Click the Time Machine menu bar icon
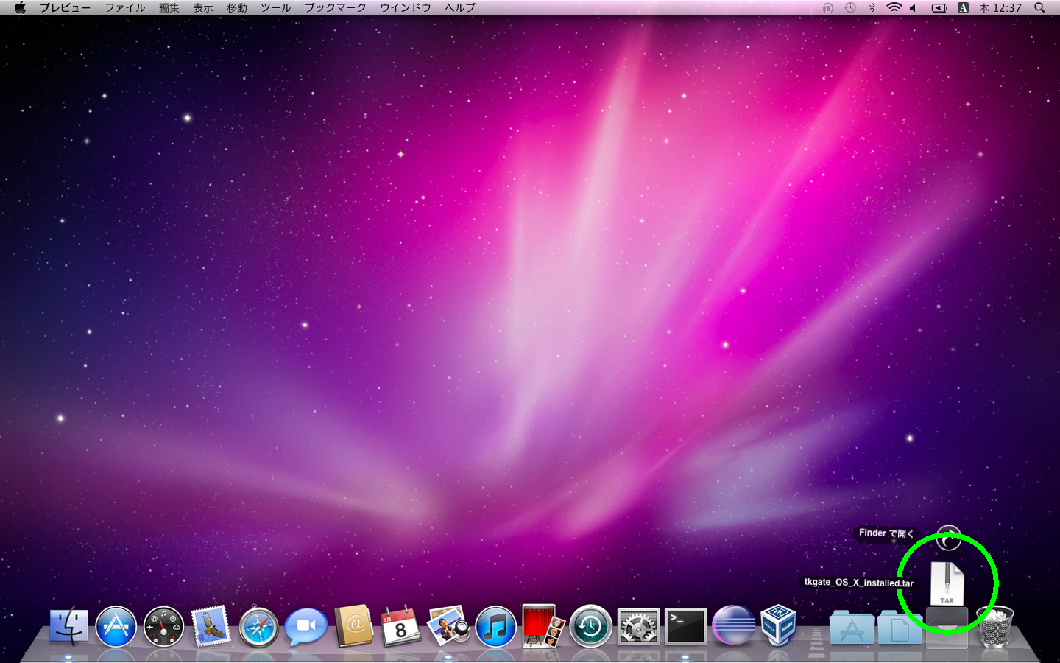The width and height of the screenshot is (1060, 663). 850,7
